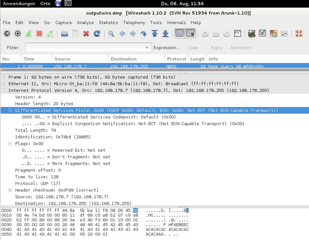Open the Internals menu
The height and width of the screenshot is (240, 309).
pyautogui.click(x=176, y=22)
